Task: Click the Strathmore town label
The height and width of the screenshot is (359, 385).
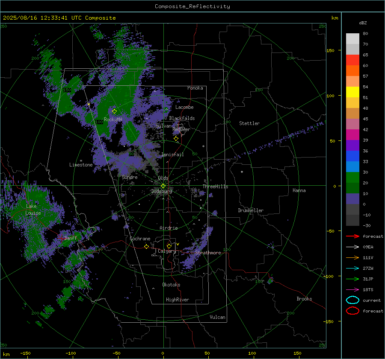Action: point(208,253)
